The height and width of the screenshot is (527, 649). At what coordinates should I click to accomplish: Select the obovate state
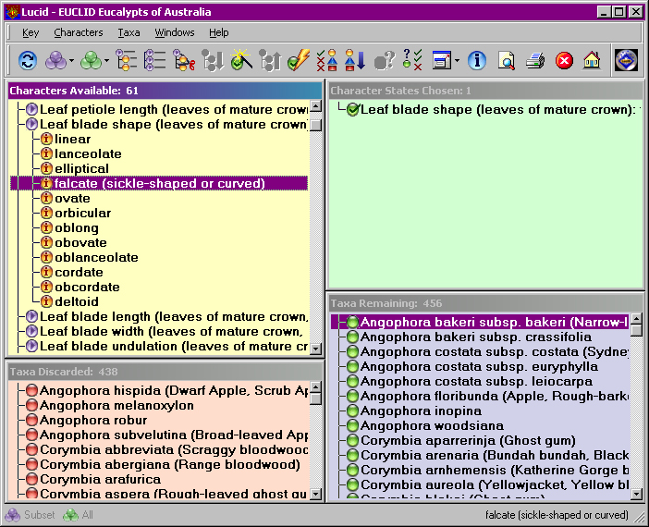(x=80, y=242)
